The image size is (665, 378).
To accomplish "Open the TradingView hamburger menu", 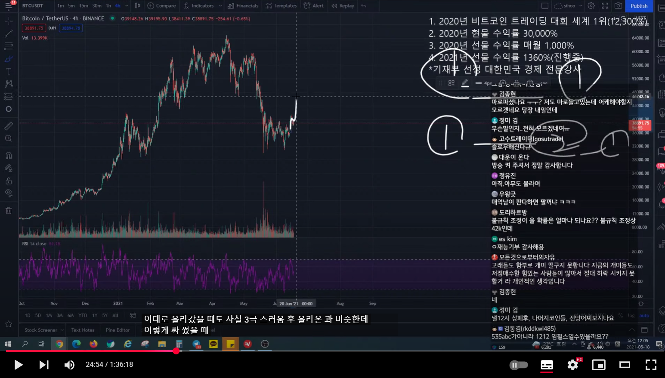I will click(x=9, y=6).
